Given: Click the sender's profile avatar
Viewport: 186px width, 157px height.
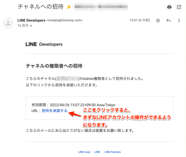Looking at the screenshot, I should point(8,23).
